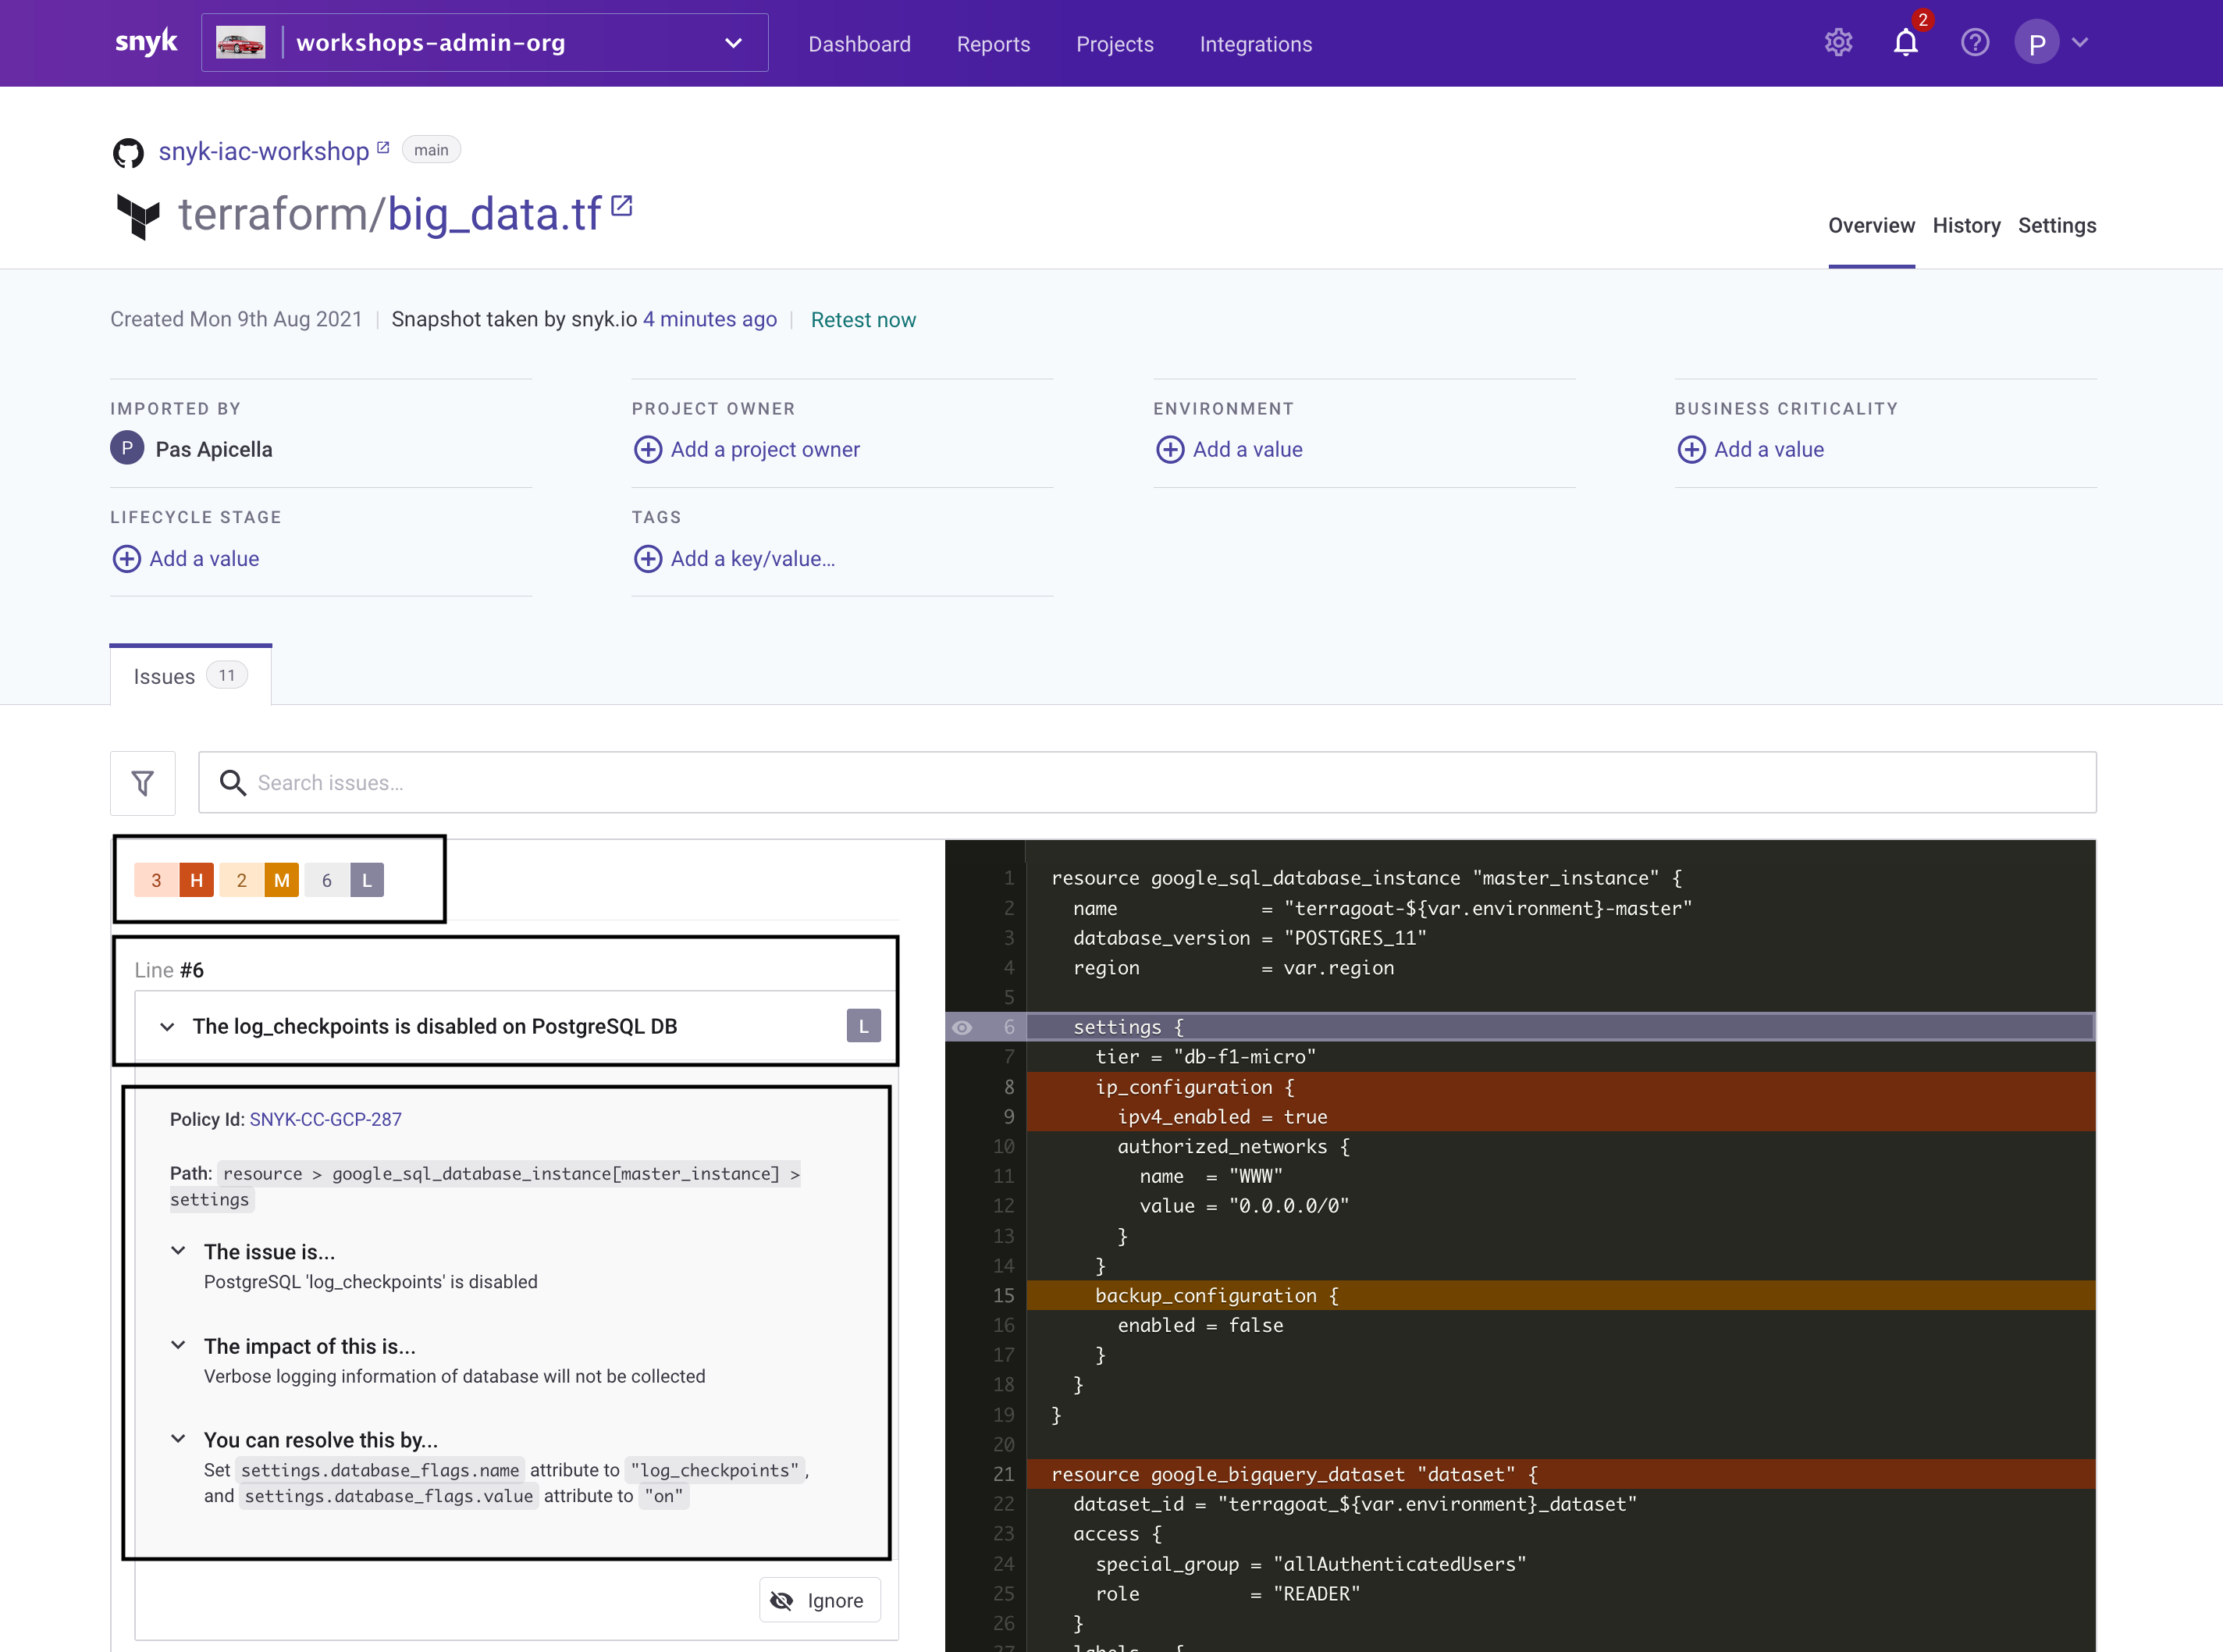This screenshot has height=1652, width=2223.
Task: Click Retest now
Action: (863, 320)
